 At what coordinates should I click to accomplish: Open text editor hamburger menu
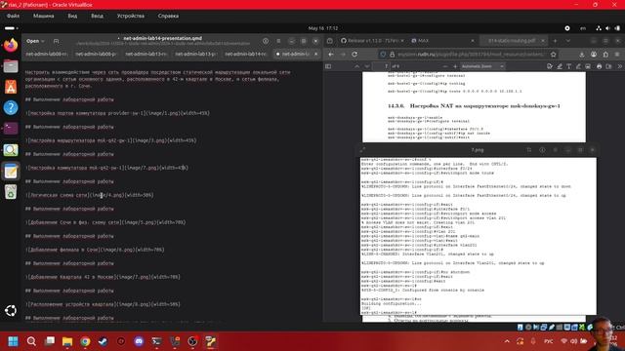click(278, 41)
